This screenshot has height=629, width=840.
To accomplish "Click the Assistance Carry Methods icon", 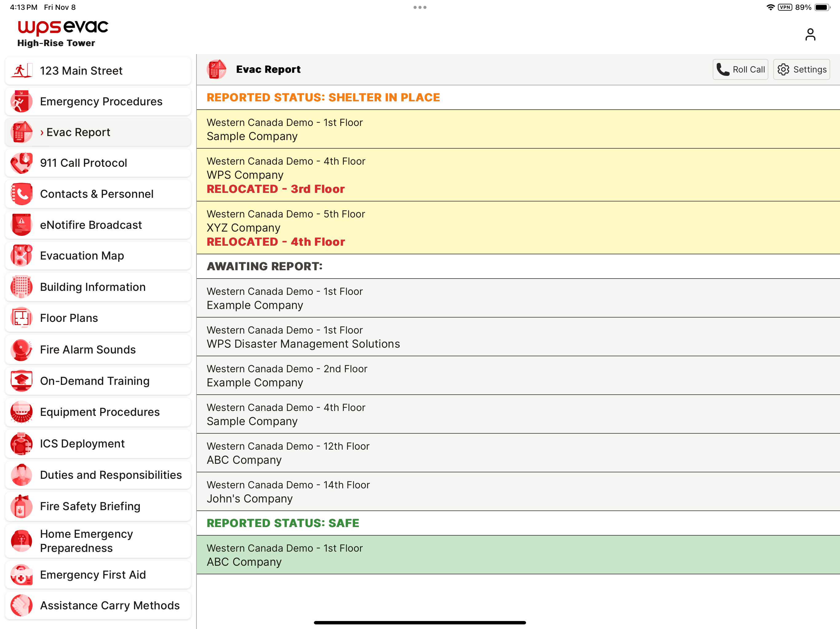I will tap(22, 605).
